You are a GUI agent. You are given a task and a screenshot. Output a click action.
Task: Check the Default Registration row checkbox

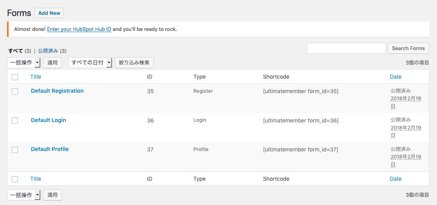(x=15, y=92)
